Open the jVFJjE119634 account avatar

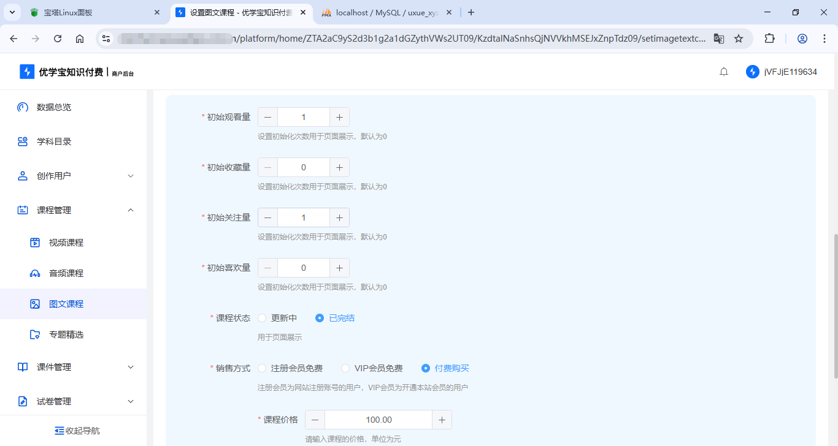tap(752, 72)
